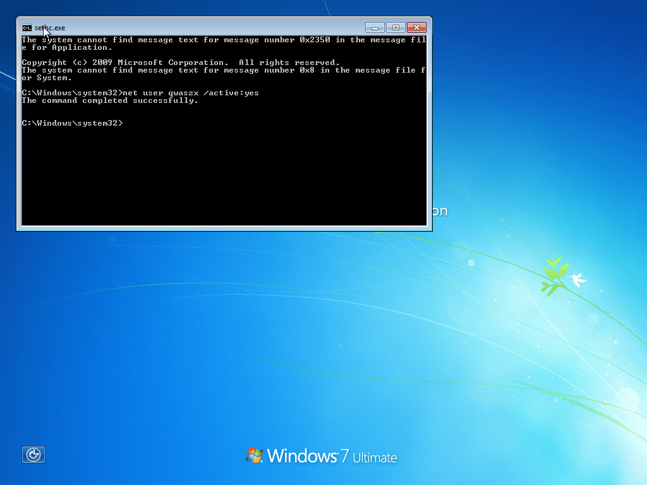Click the message number 0x8 error line
This screenshot has width=647, height=485.
(224, 74)
